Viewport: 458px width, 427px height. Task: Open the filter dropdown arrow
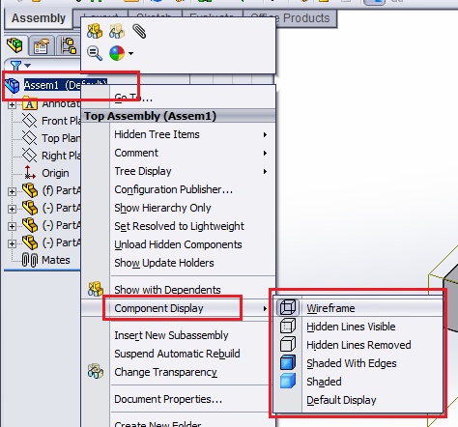click(28, 66)
